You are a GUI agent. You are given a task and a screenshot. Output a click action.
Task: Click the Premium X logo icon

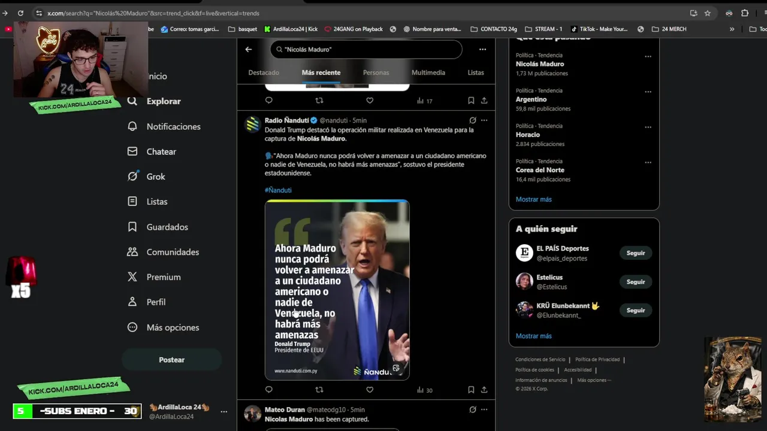click(132, 277)
